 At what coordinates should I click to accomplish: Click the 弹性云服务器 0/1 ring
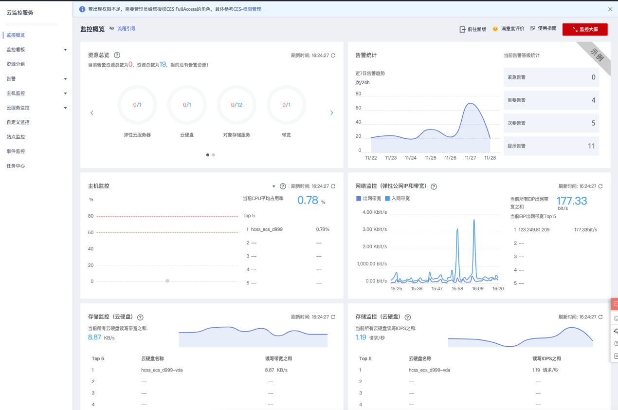(x=137, y=105)
